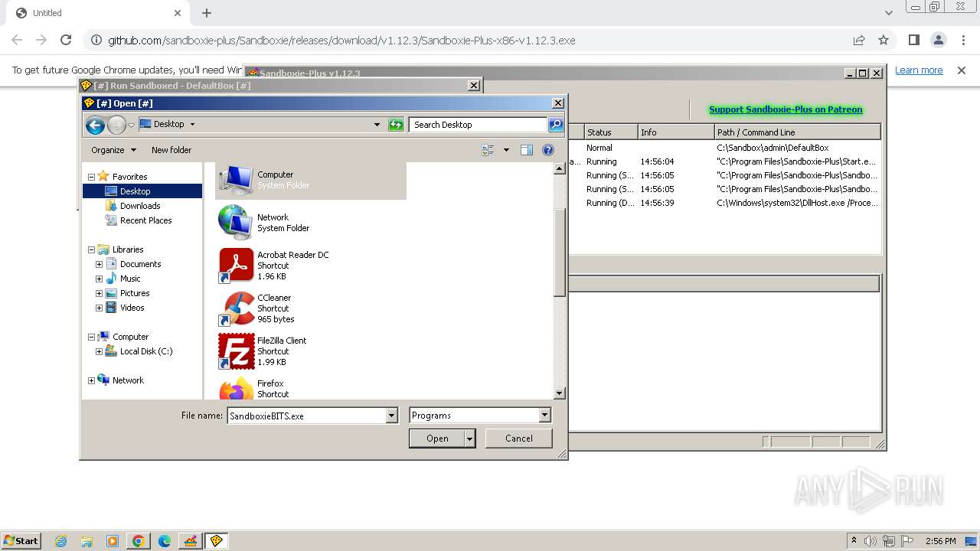Click the Learn more link
The width and height of the screenshot is (980, 551).
(x=919, y=70)
